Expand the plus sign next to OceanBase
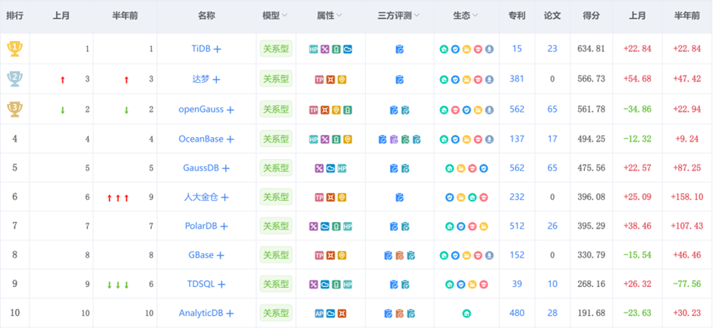Viewport: 713px width, 328px height. (x=230, y=139)
